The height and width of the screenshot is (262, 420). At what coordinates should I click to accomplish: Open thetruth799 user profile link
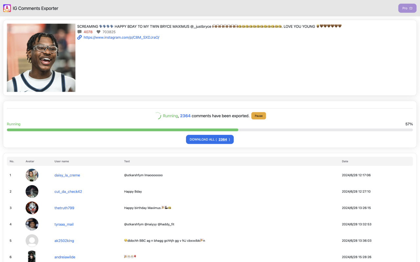tap(64, 208)
